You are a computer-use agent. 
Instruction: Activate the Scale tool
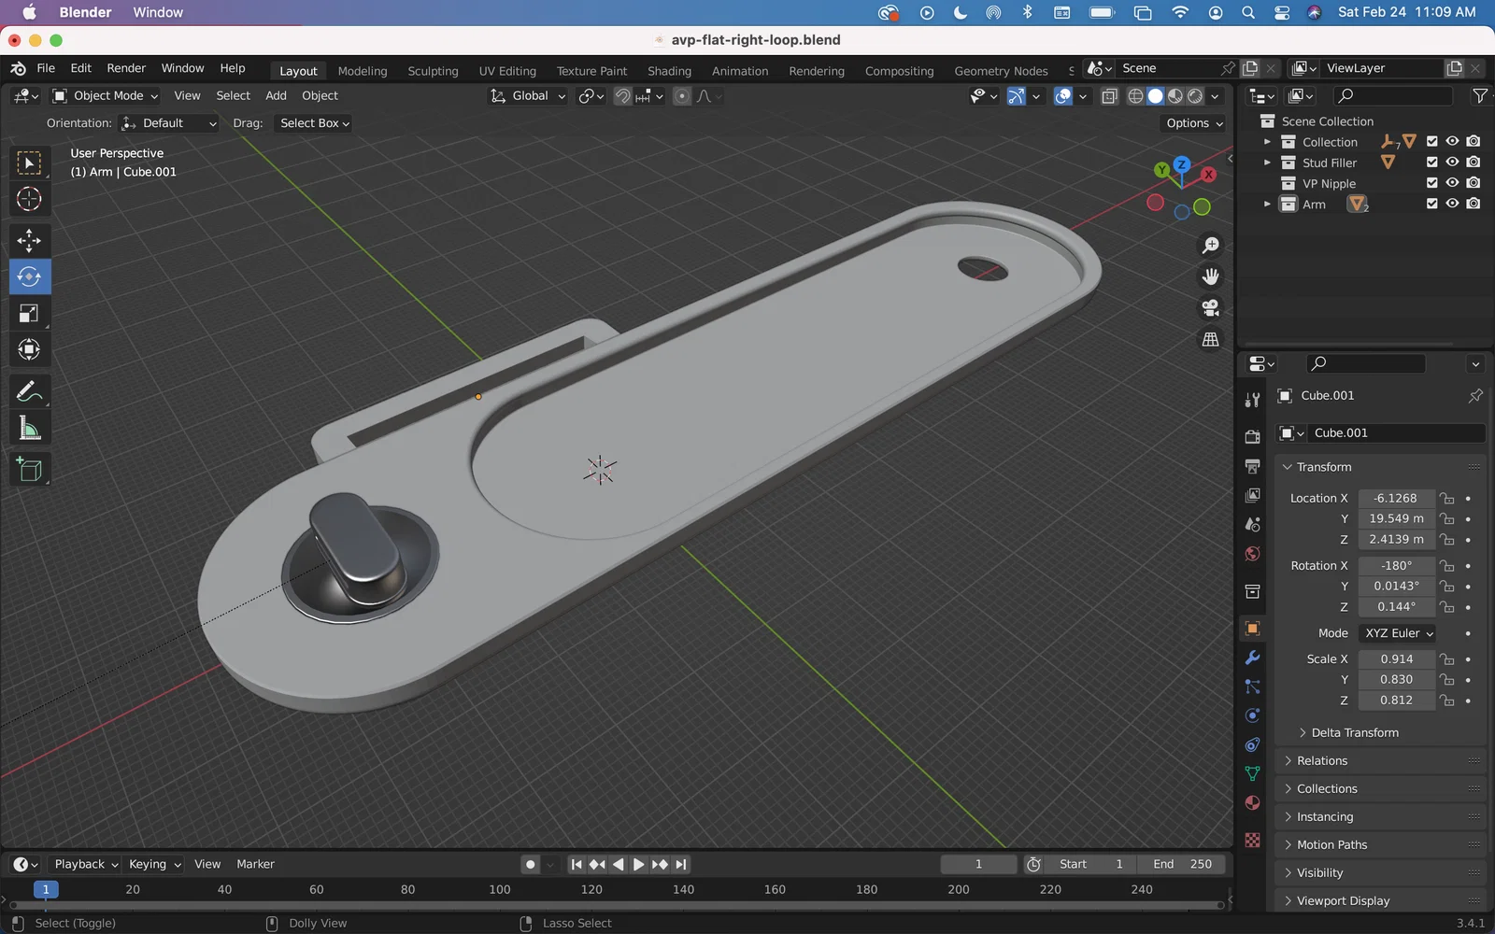coord(29,313)
